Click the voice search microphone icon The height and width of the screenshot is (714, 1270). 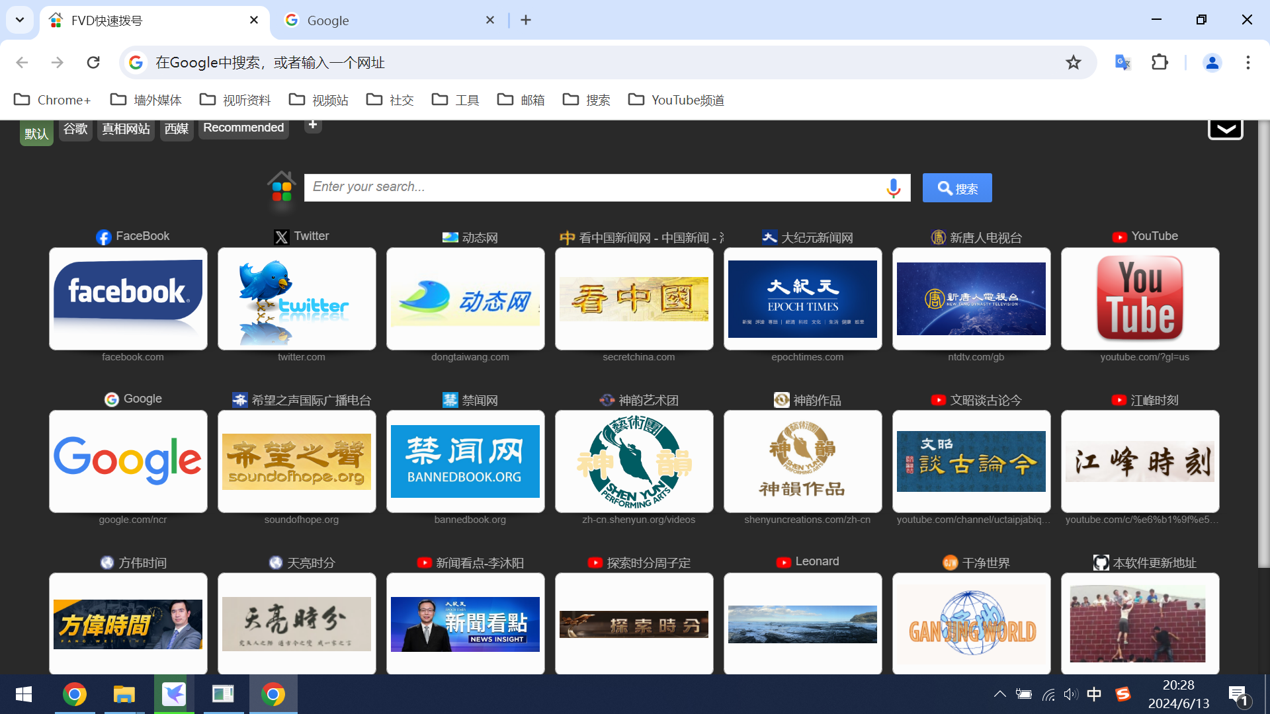[x=894, y=188]
